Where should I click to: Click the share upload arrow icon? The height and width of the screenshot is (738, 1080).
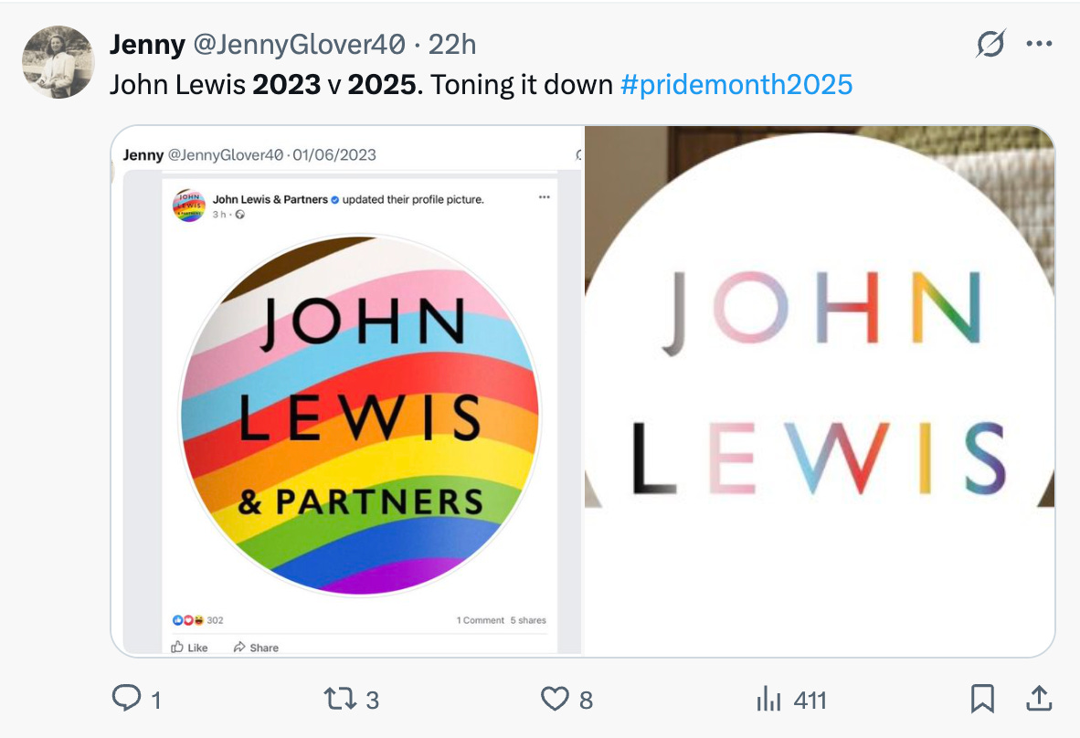pos(1039,699)
